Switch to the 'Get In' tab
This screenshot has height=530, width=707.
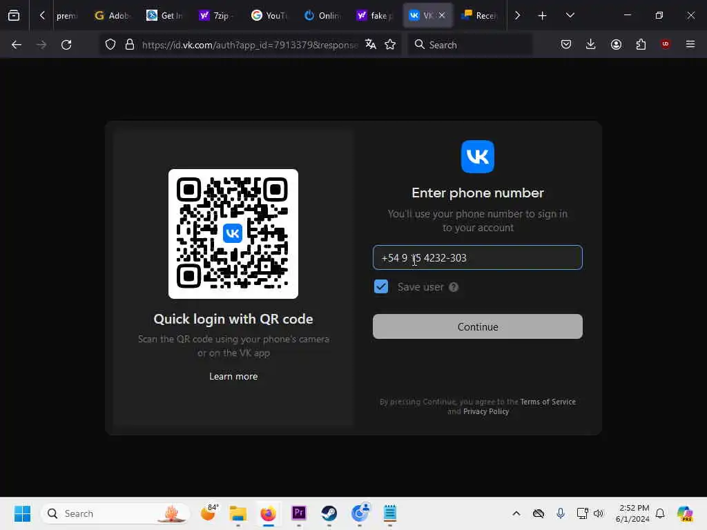165,16
